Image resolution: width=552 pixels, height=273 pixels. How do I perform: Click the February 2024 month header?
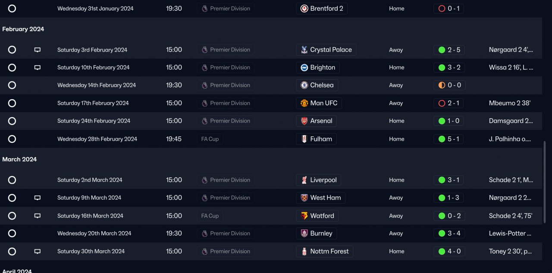click(23, 29)
